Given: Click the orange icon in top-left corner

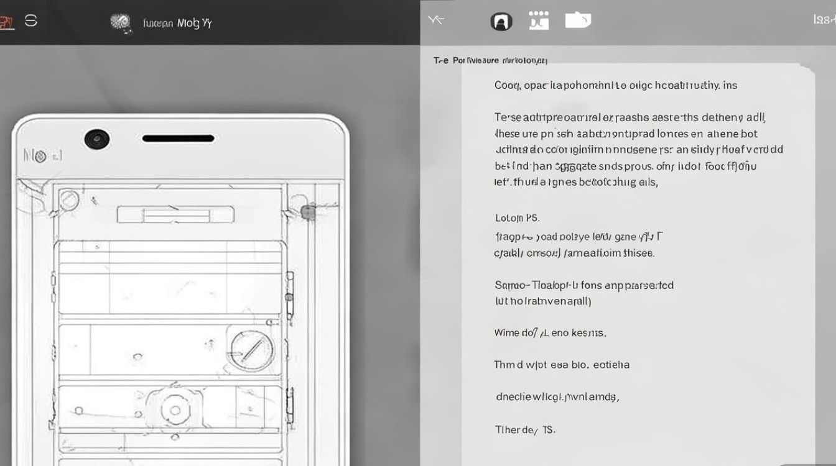Looking at the screenshot, I should tap(6, 22).
